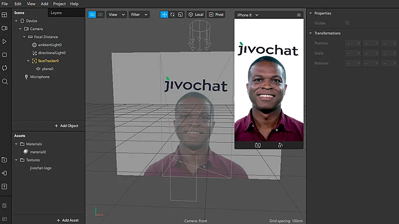Screen dimensions: 399x224
Task: Switch viewport to 2D mode
Action: pos(100,14)
